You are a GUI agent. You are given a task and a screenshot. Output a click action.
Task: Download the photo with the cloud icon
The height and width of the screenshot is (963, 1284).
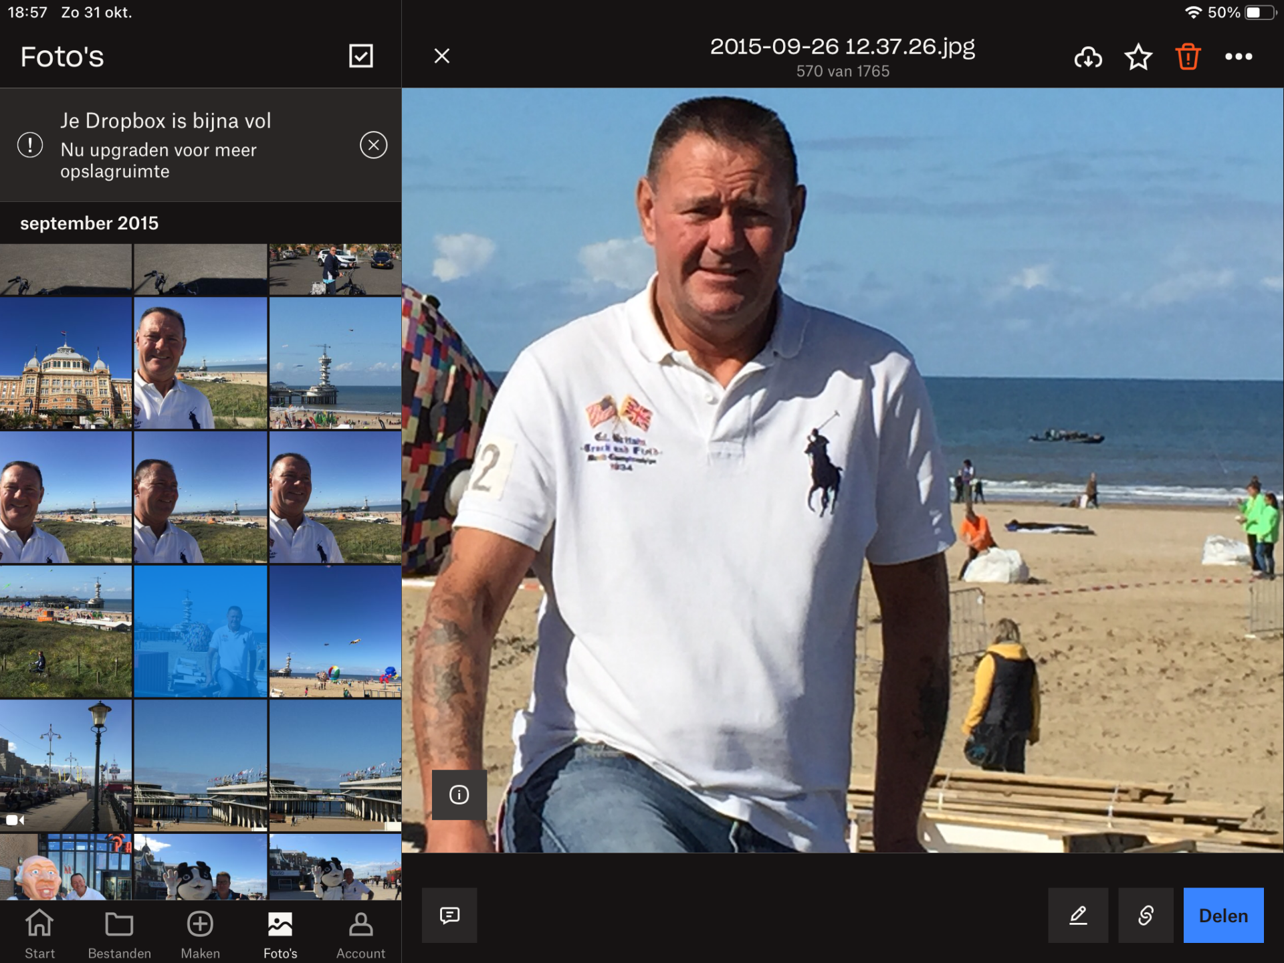point(1088,58)
